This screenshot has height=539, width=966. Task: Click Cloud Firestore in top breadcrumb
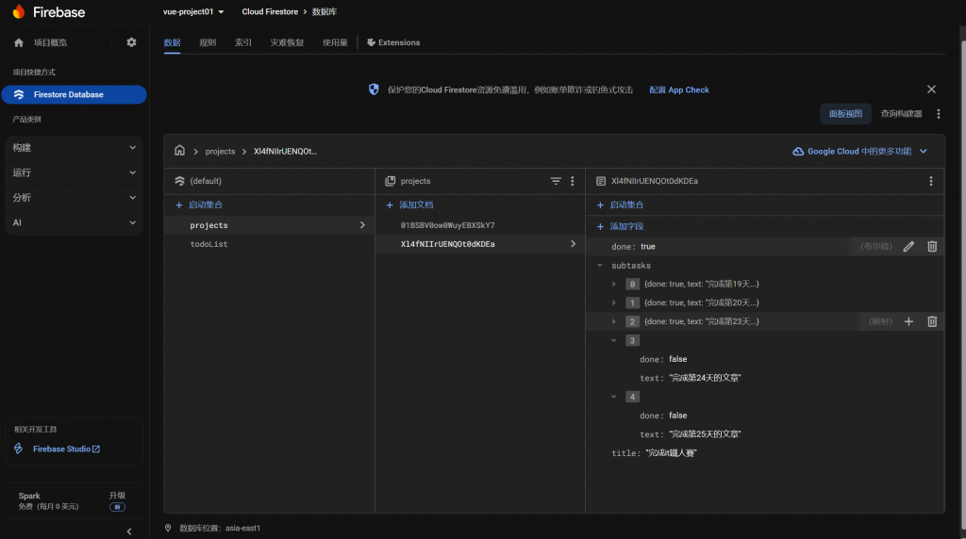point(270,11)
